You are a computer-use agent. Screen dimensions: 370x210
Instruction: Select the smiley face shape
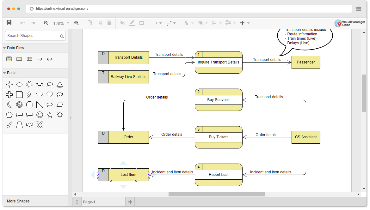tap(40, 115)
